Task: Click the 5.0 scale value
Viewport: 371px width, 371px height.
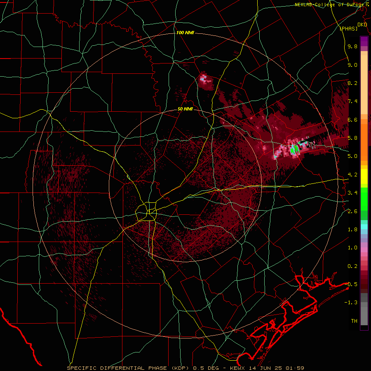Action: pyautogui.click(x=352, y=156)
